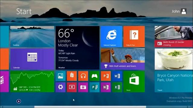Open the Xbox Games controller tile
Viewport: 193px width, 108px height.
pos(94,76)
